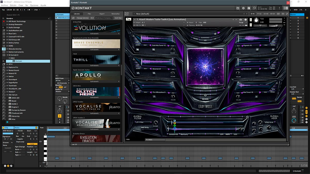310x174 pixels.
Task: Toggle the clip Loop button
Action: pos(32,144)
